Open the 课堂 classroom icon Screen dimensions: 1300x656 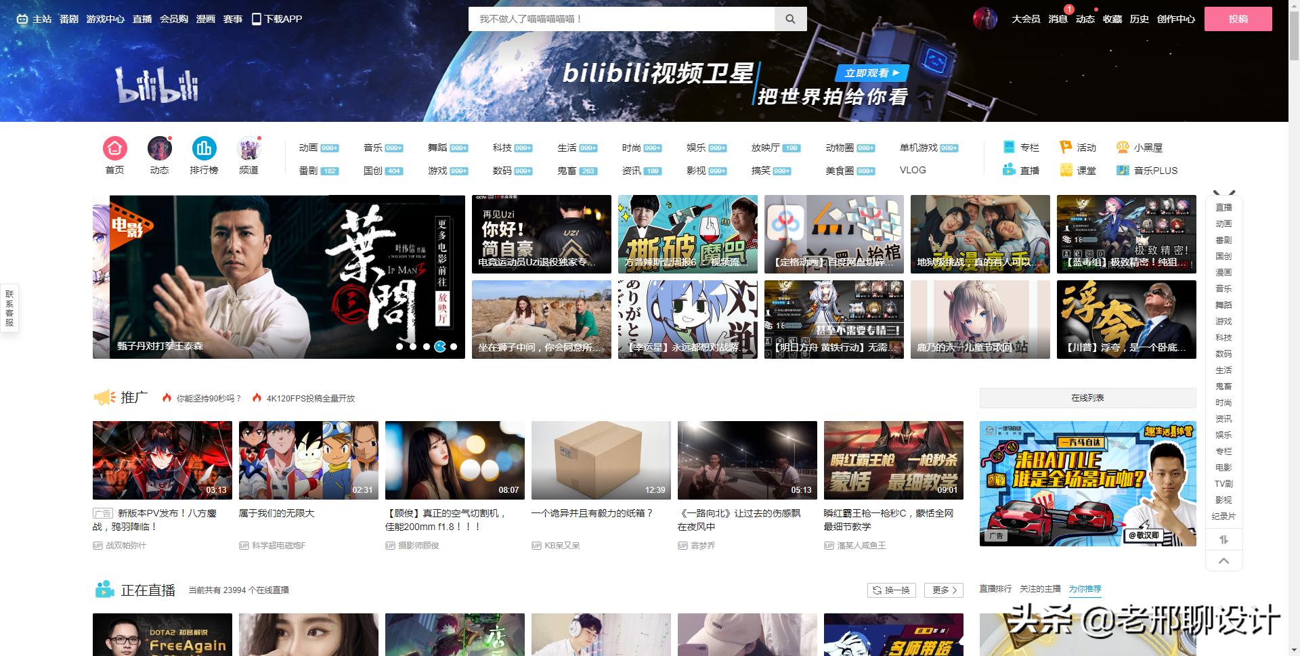(1066, 170)
